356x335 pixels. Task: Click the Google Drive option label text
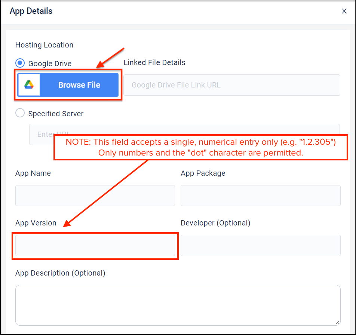coord(50,64)
